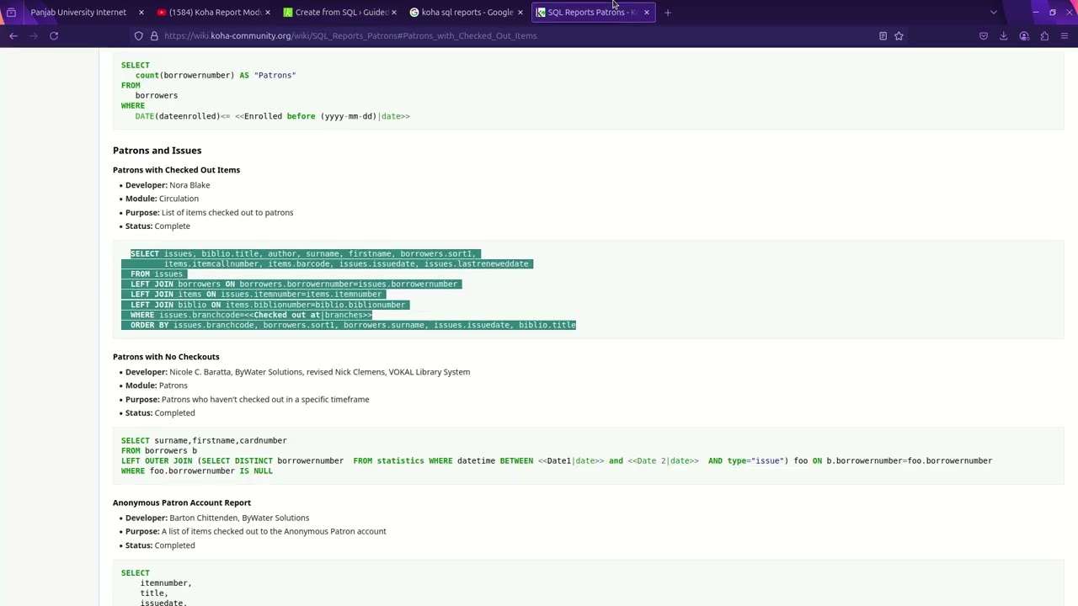Close the Panjab University Internet tab

click(x=141, y=13)
